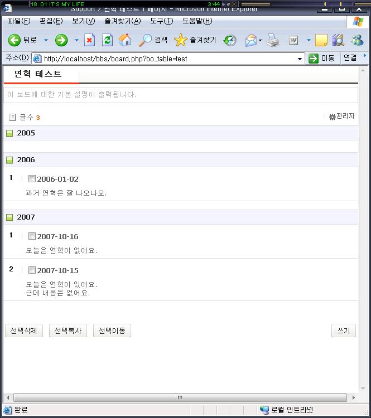Click the Back (뒤로) navigation button
The height and width of the screenshot is (418, 371).
point(22,40)
